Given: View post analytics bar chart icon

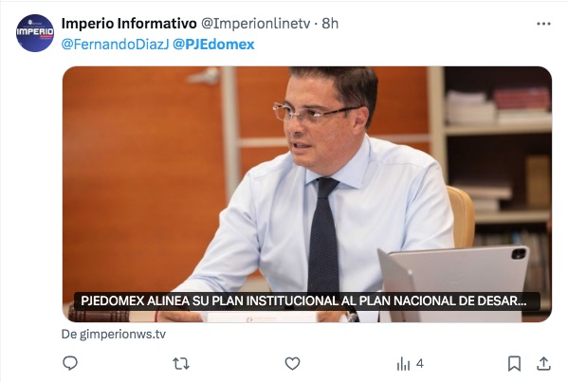Looking at the screenshot, I should (403, 364).
